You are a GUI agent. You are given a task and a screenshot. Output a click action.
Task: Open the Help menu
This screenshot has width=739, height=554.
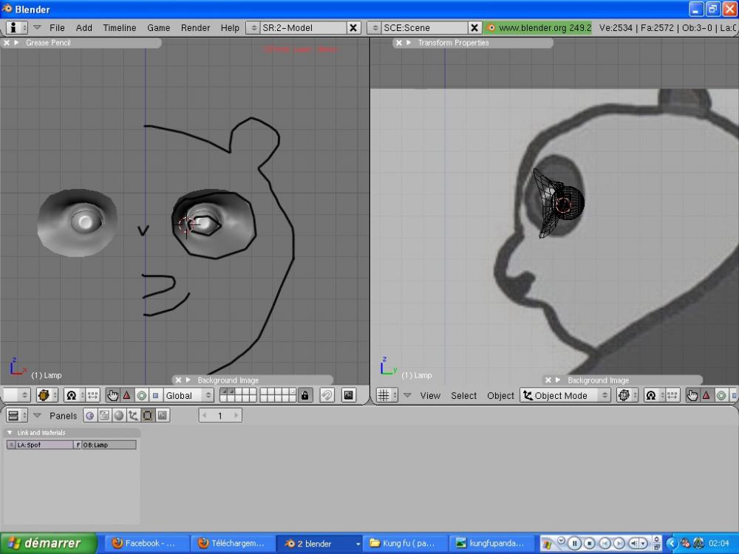(x=230, y=28)
